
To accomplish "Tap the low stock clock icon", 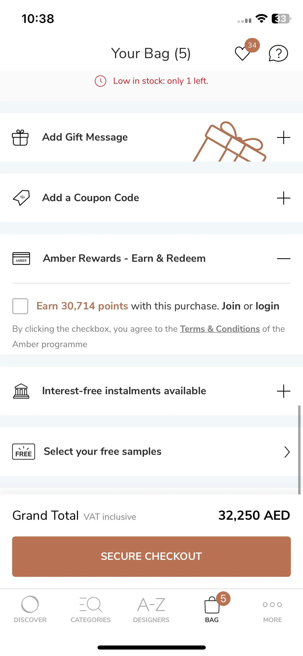I will tap(100, 81).
